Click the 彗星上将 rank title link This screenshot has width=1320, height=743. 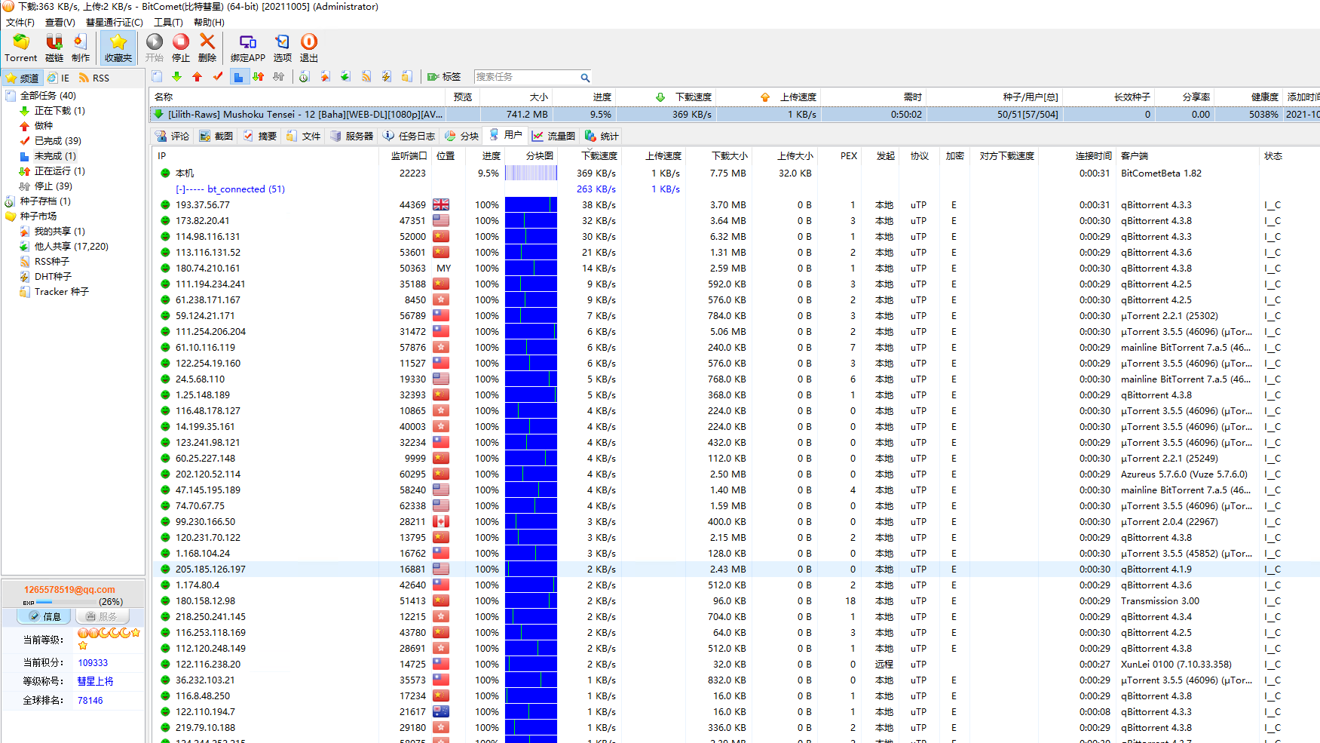click(95, 681)
